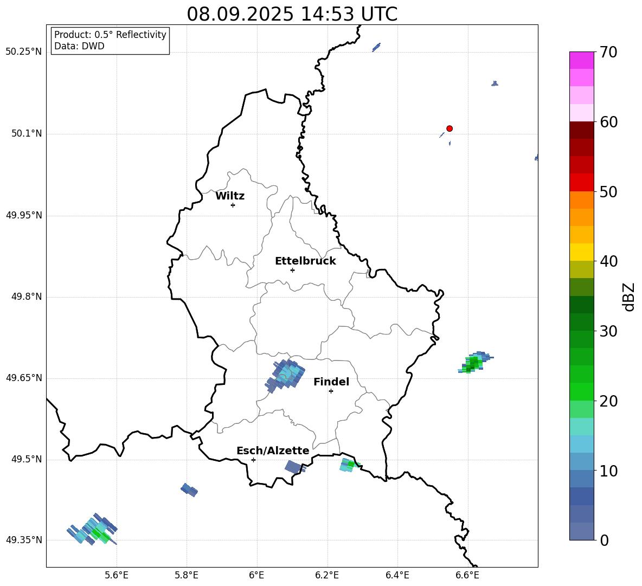Click colorbar tick value 0

604,540
